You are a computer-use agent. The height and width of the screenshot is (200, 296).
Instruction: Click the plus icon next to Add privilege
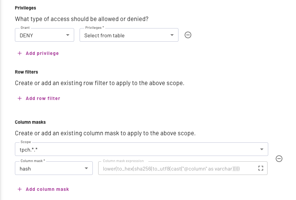point(19,53)
